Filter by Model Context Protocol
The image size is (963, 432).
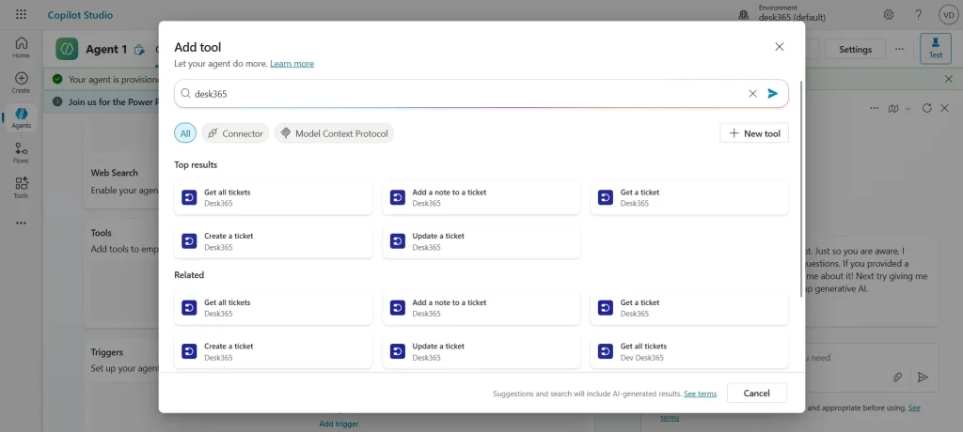pyautogui.click(x=334, y=133)
